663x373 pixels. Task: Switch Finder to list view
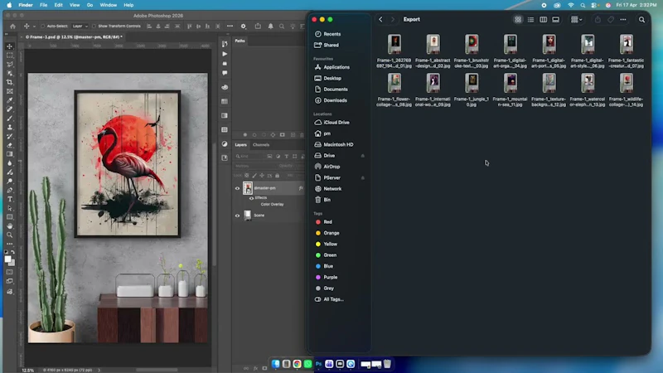pyautogui.click(x=530, y=19)
